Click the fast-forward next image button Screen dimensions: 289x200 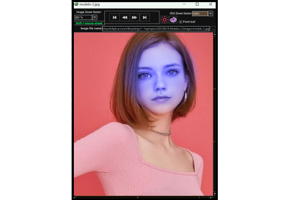tap(134, 18)
